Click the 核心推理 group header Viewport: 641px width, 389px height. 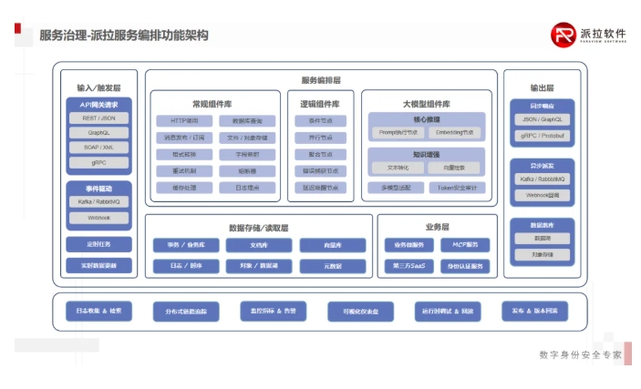427,119
